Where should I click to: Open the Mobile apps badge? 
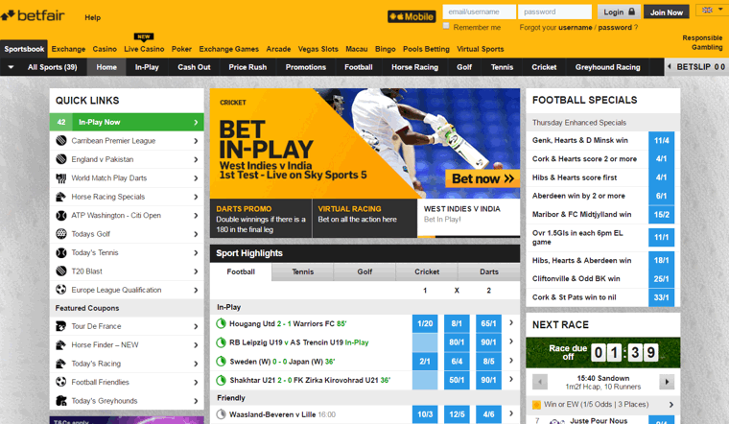(x=412, y=16)
